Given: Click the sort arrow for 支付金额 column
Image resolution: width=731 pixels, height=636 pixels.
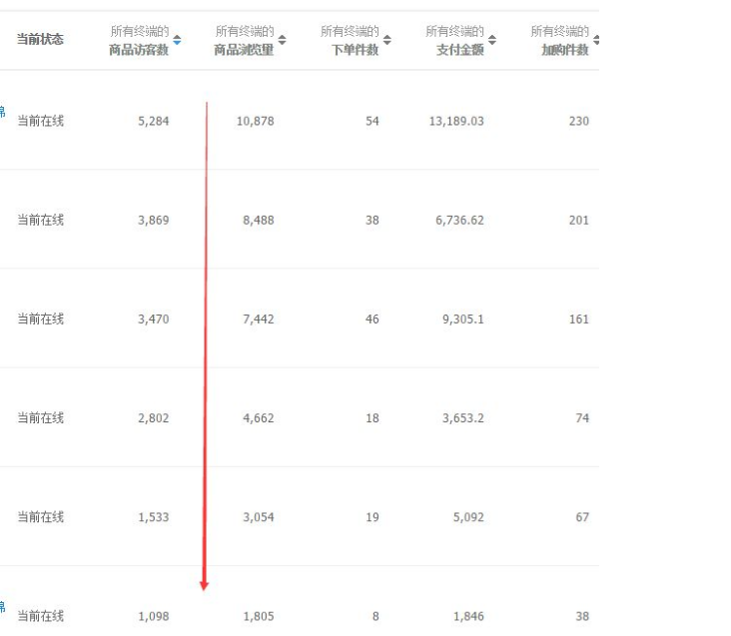Looking at the screenshot, I should click(x=492, y=40).
